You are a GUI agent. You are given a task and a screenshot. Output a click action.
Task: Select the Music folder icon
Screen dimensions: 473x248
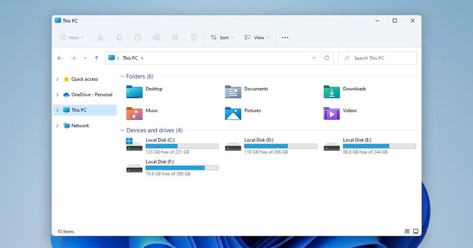pos(134,113)
